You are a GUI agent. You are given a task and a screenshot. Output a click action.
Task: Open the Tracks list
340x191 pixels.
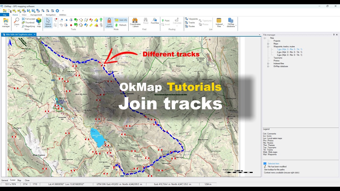pyautogui.click(x=190, y=23)
